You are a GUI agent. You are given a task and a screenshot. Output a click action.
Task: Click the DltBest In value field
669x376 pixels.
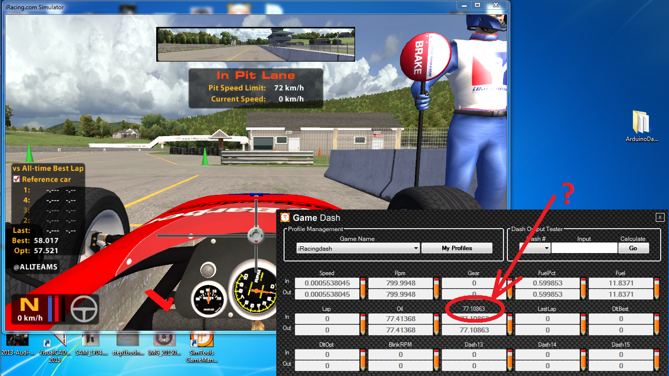tap(621, 319)
